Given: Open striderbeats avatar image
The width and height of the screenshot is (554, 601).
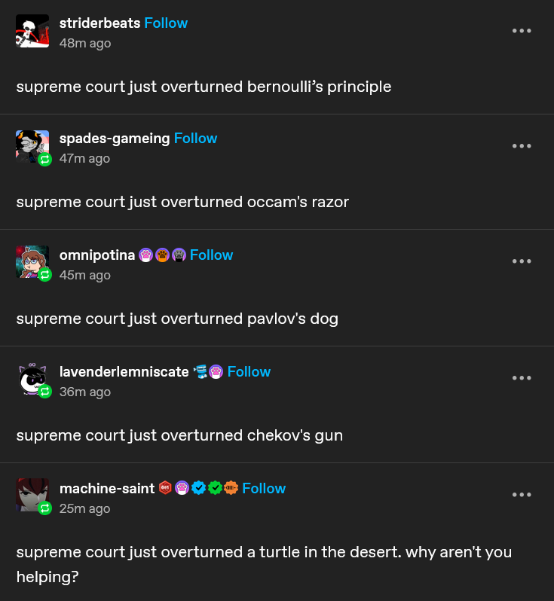Looking at the screenshot, I should 32,31.
